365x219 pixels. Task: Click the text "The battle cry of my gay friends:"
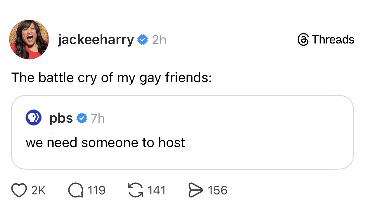[x=111, y=78]
